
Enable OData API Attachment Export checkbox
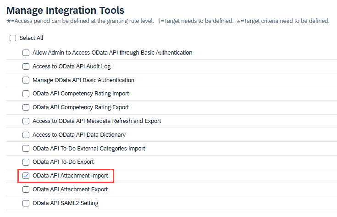pyautogui.click(x=26, y=189)
